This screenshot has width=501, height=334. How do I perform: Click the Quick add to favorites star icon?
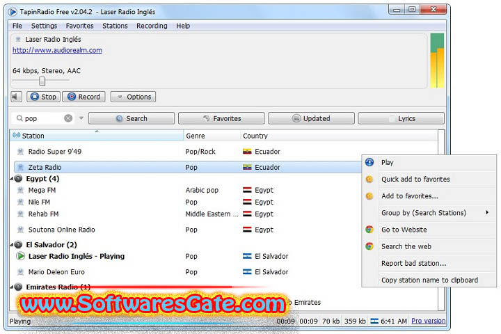(x=369, y=179)
